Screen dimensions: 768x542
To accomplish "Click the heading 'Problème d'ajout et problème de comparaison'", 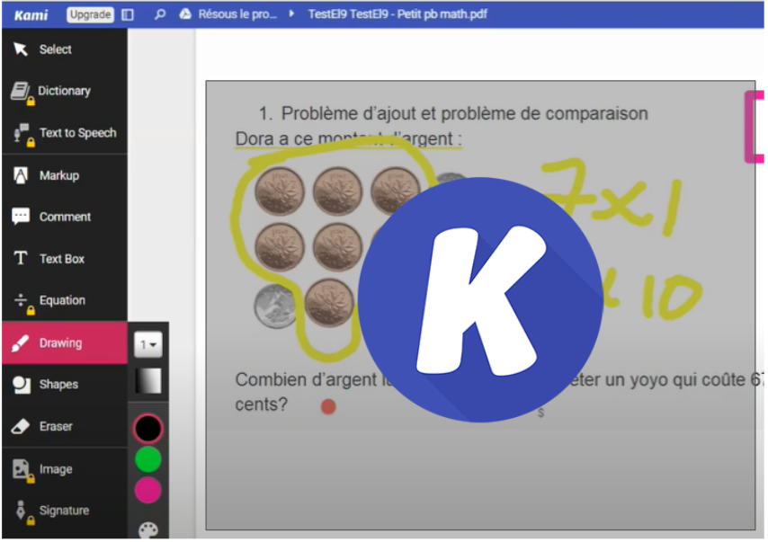I will pyautogui.click(x=464, y=113).
